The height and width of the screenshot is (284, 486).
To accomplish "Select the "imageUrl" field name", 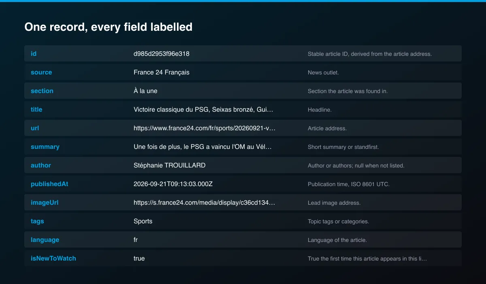I will click(45, 203).
